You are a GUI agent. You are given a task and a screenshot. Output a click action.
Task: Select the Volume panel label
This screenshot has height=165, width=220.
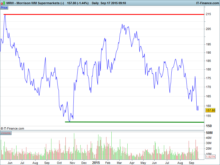click(x=6, y=133)
